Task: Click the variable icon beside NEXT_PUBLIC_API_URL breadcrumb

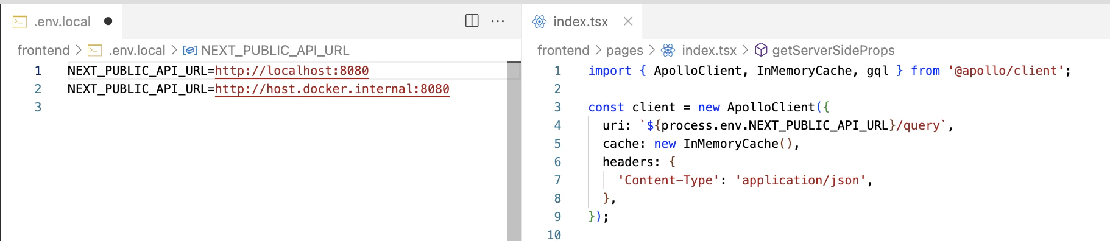Action: tap(190, 50)
